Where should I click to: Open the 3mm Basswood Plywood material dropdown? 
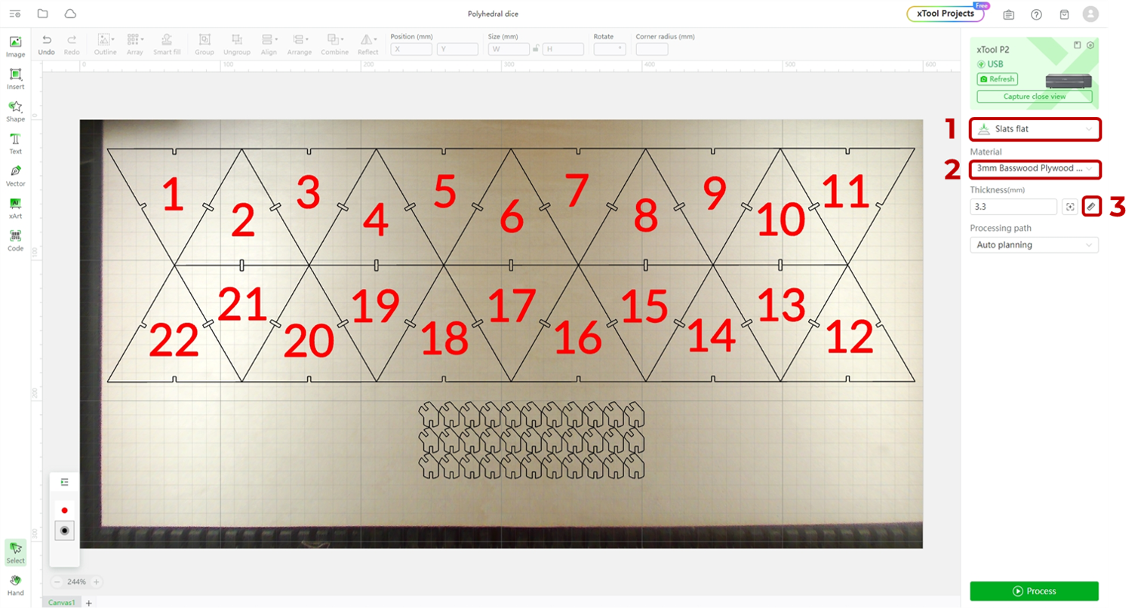click(1035, 169)
